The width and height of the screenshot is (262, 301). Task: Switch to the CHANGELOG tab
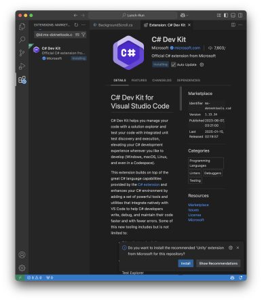click(162, 80)
